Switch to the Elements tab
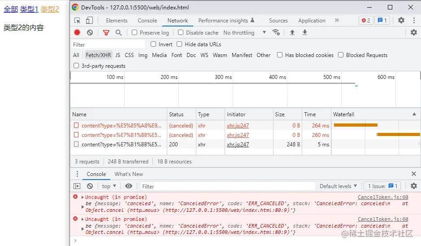This screenshot has width=421, height=246. point(117,21)
